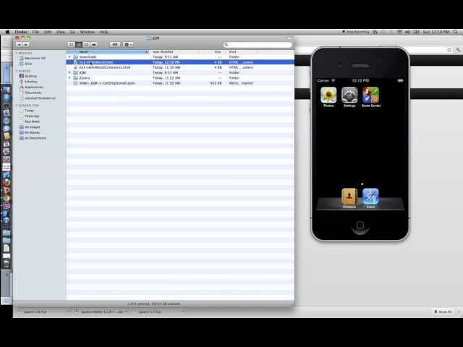463x347 pixels.
Task: Open the Finder menu
Action: 21,32
